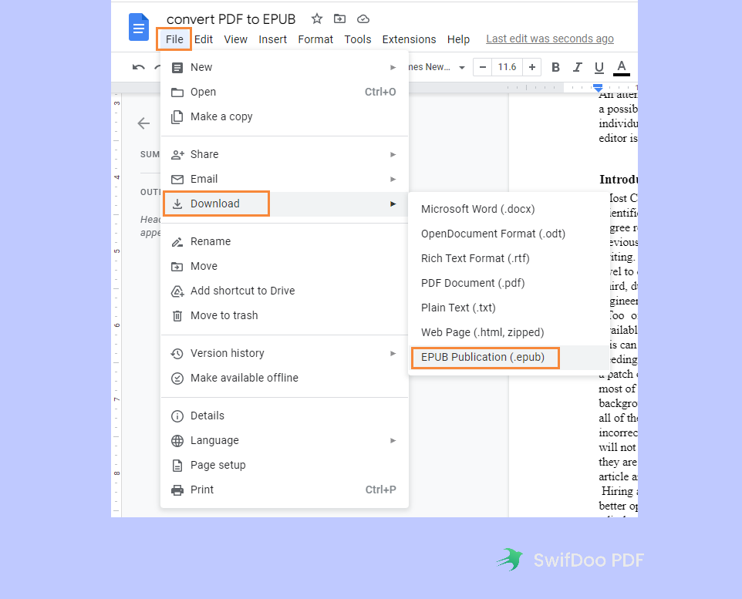Download as Rich Text Format (.rtf)

(509, 258)
